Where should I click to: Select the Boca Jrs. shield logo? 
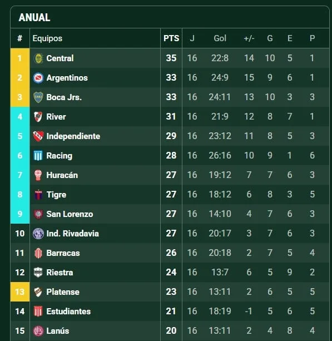tap(38, 97)
